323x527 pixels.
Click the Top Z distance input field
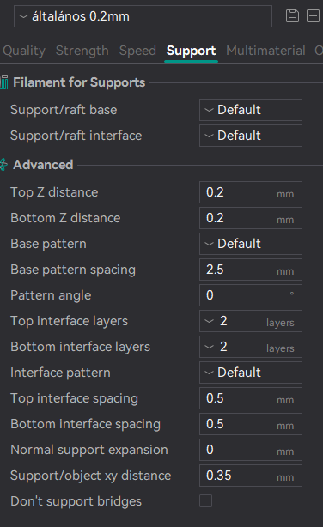tap(251, 192)
